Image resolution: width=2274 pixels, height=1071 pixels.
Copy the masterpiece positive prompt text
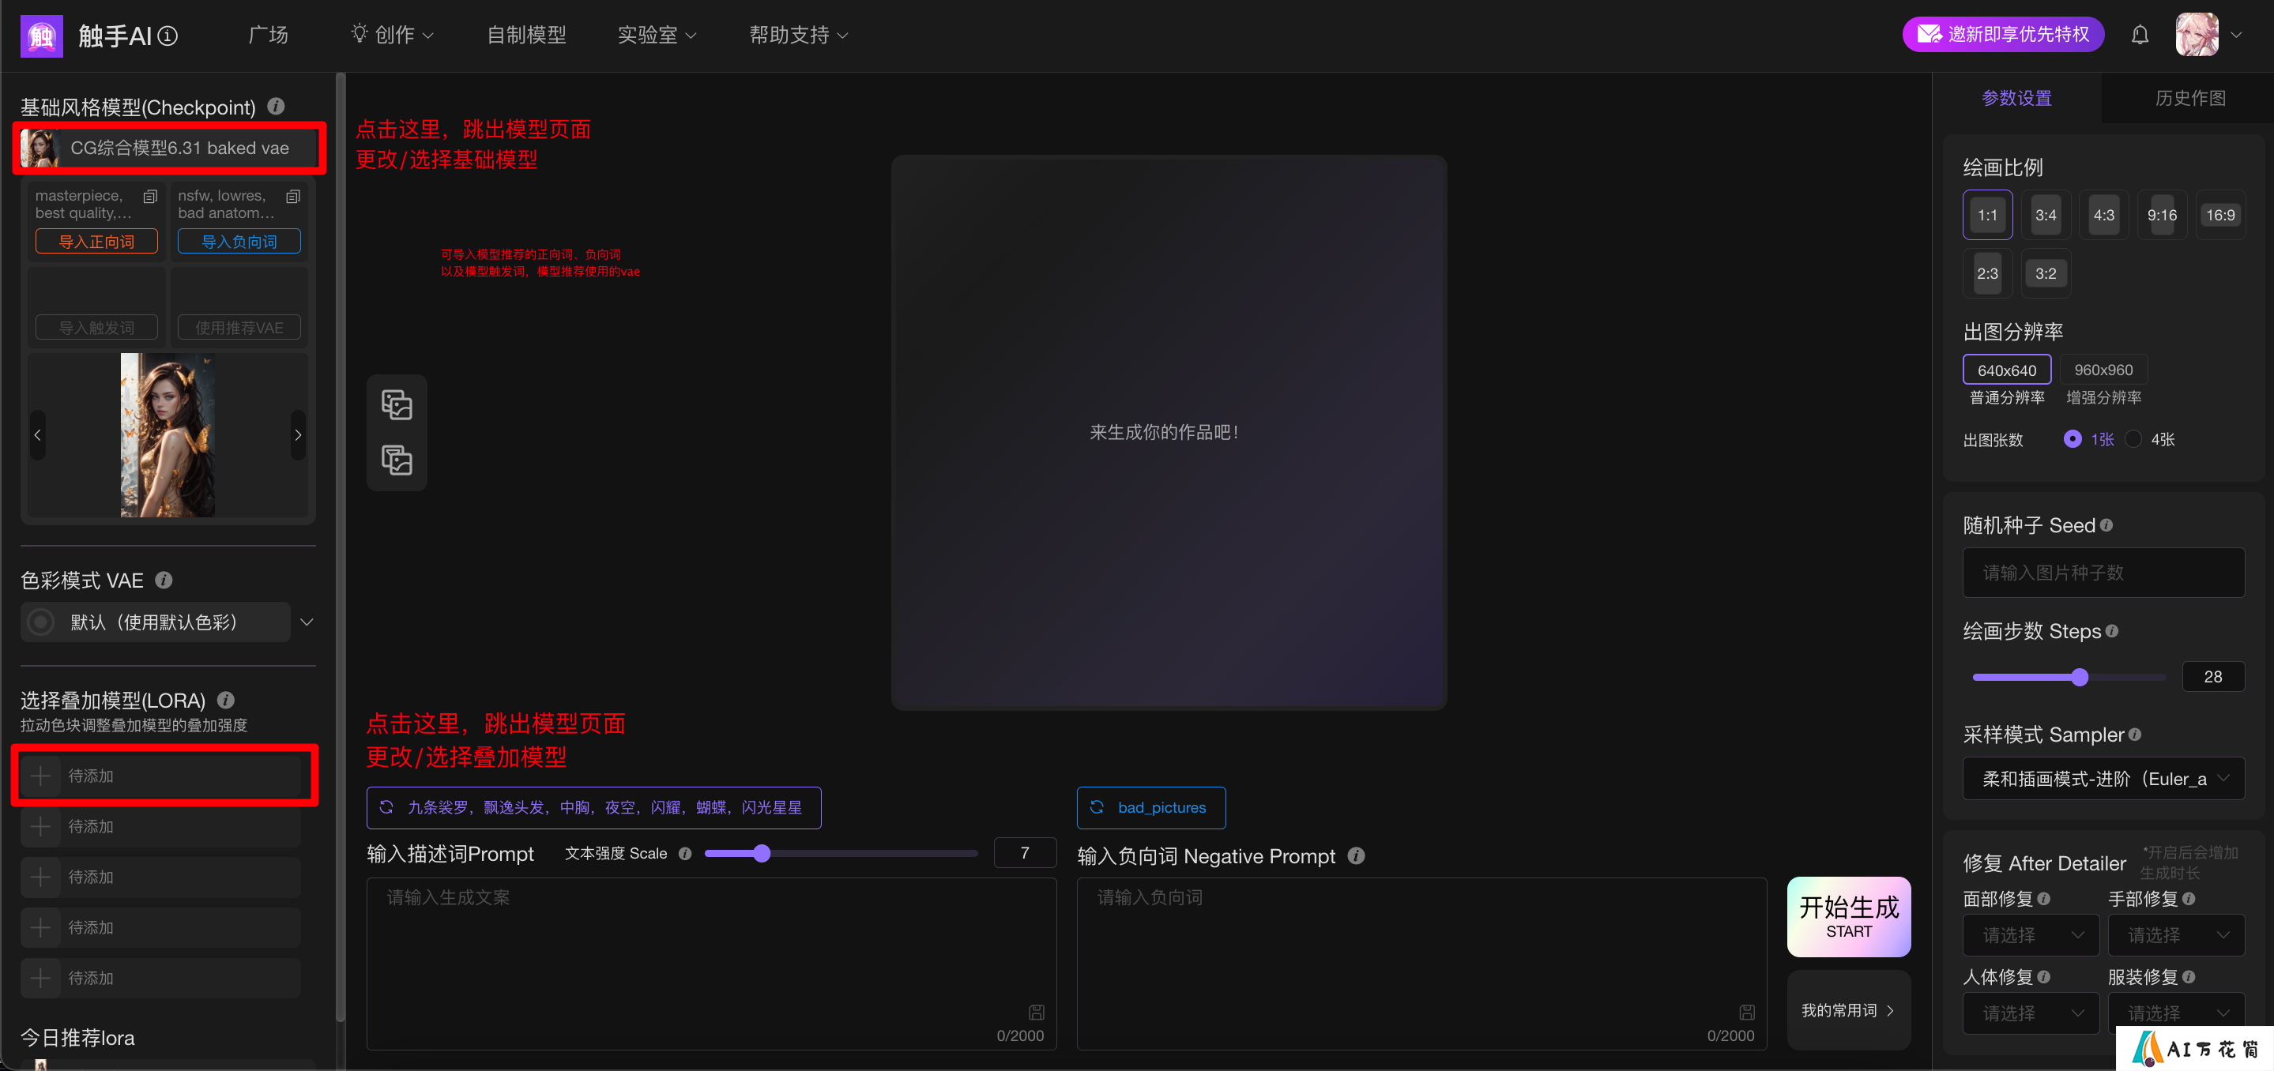150,196
